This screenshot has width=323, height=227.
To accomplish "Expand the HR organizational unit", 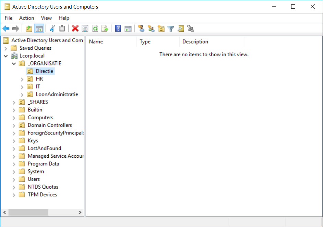I will click(x=22, y=79).
